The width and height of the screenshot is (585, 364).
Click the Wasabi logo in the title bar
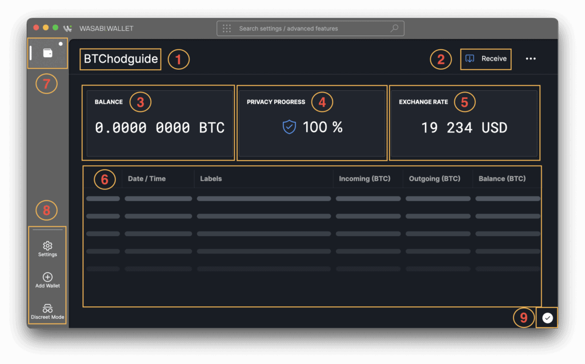pos(68,28)
